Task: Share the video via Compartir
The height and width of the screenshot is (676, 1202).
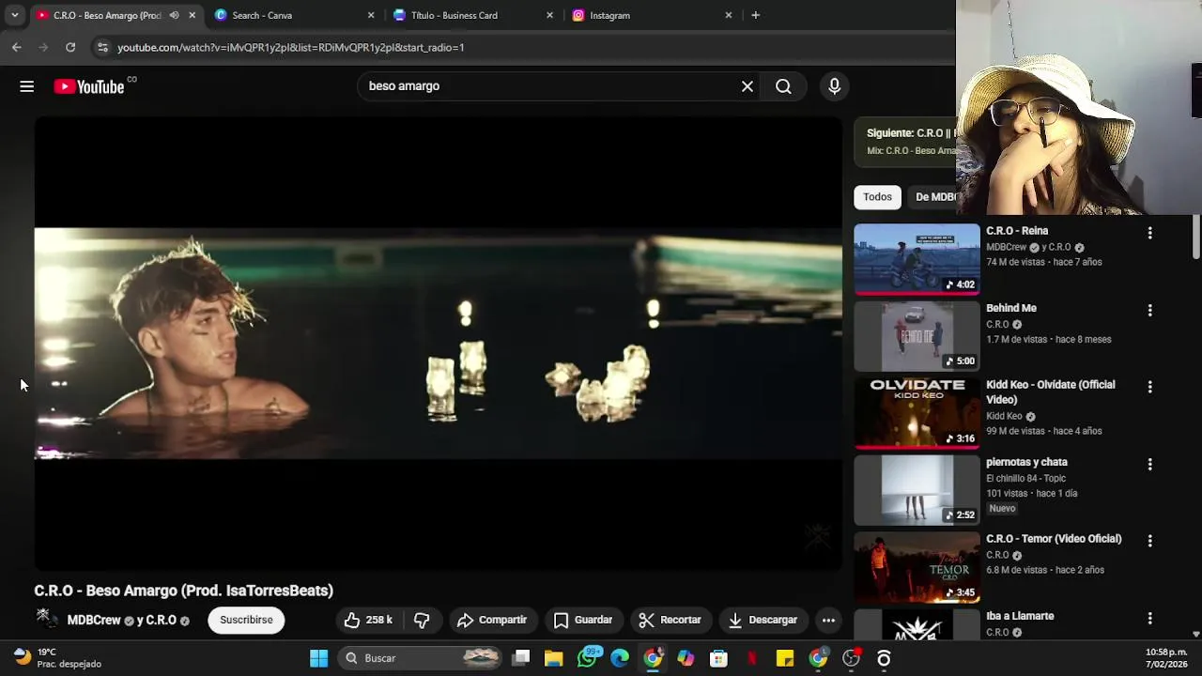Action: click(x=492, y=620)
